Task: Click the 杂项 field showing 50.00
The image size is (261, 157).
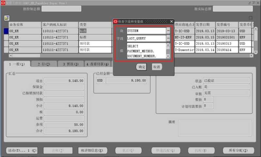Action: (x=64, y=125)
